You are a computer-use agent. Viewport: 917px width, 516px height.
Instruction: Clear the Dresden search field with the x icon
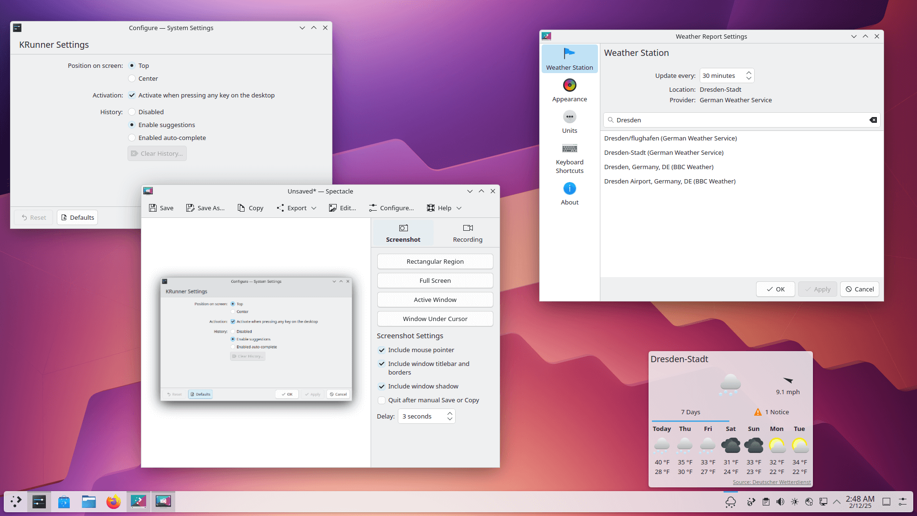[873, 120]
